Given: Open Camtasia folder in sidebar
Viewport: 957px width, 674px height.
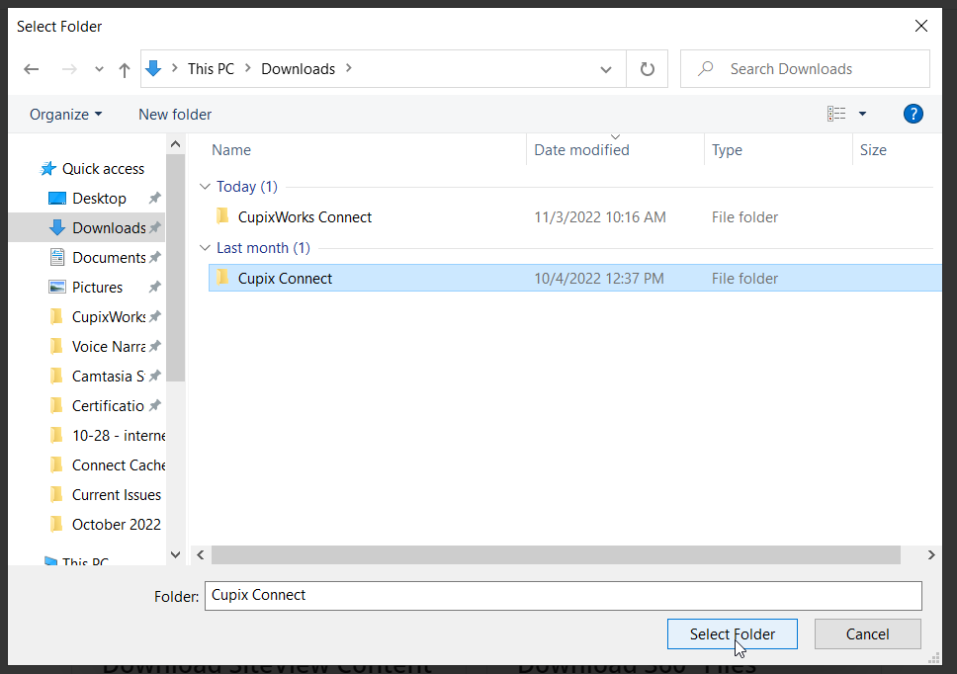Looking at the screenshot, I should pos(108,377).
